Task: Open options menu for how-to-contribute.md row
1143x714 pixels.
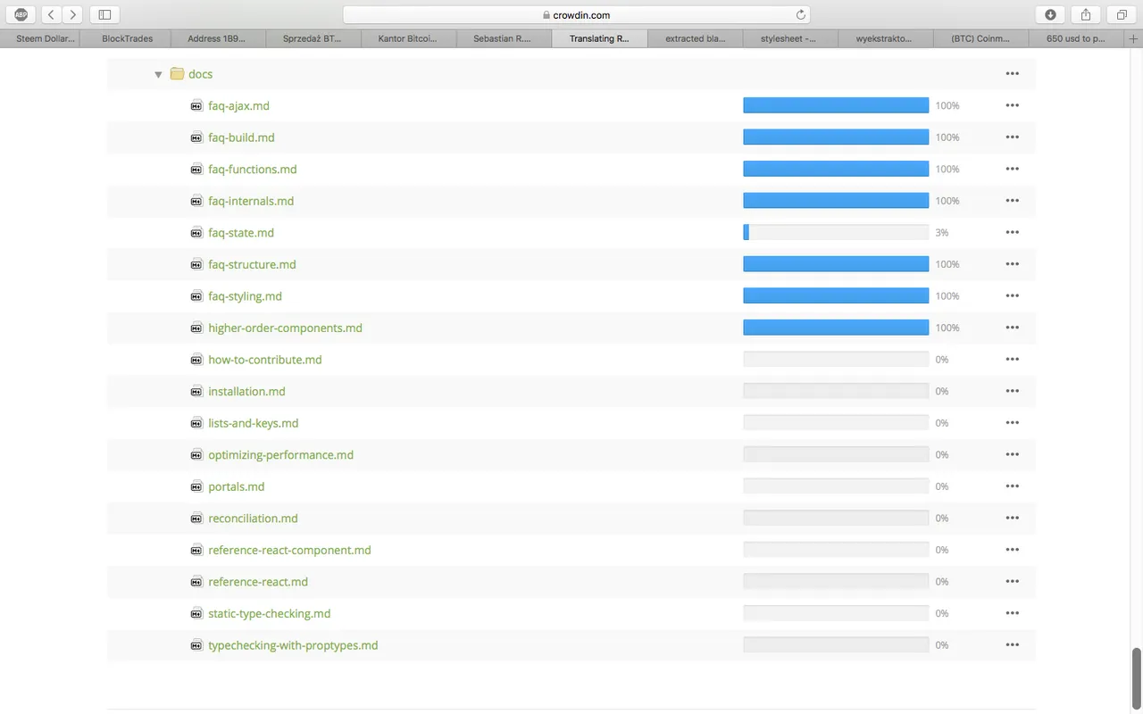Action: pyautogui.click(x=1012, y=360)
